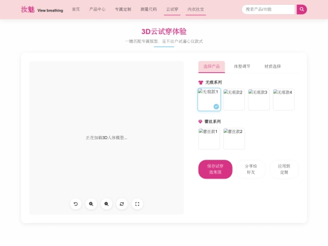Click the 应用到定制 button
The width and height of the screenshot is (328, 246).
pyautogui.click(x=284, y=169)
